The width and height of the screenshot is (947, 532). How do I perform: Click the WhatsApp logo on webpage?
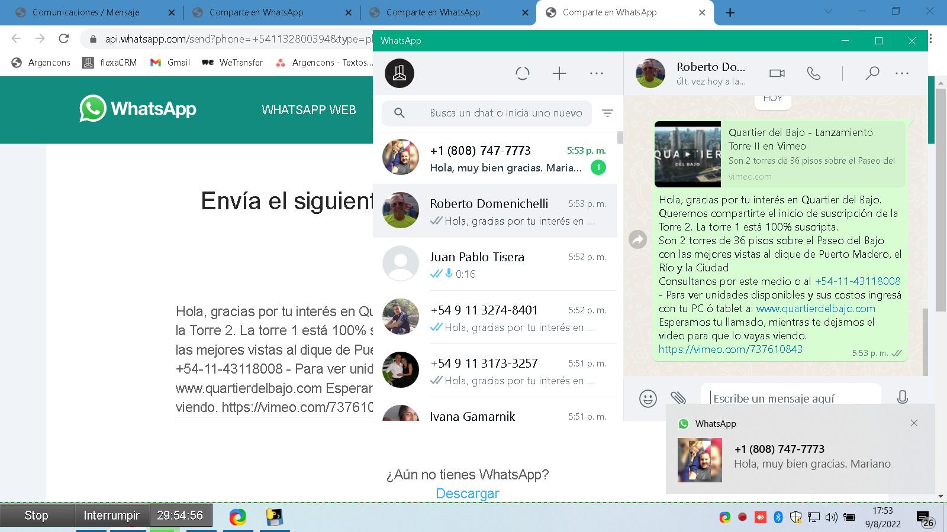click(x=138, y=109)
